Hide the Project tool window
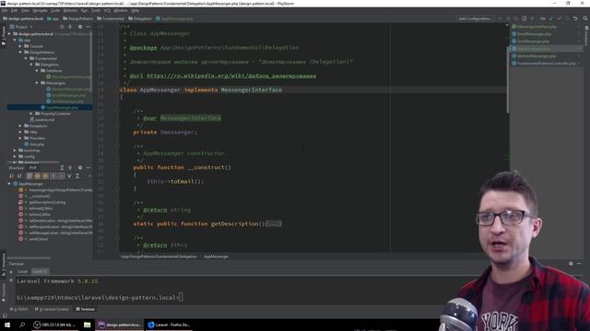The image size is (590, 331). pos(88,27)
